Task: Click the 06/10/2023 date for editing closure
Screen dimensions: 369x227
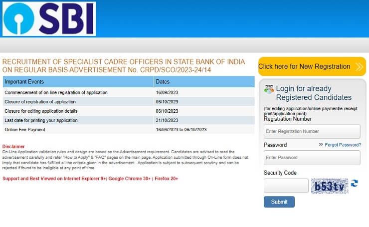Action: pyautogui.click(x=167, y=111)
